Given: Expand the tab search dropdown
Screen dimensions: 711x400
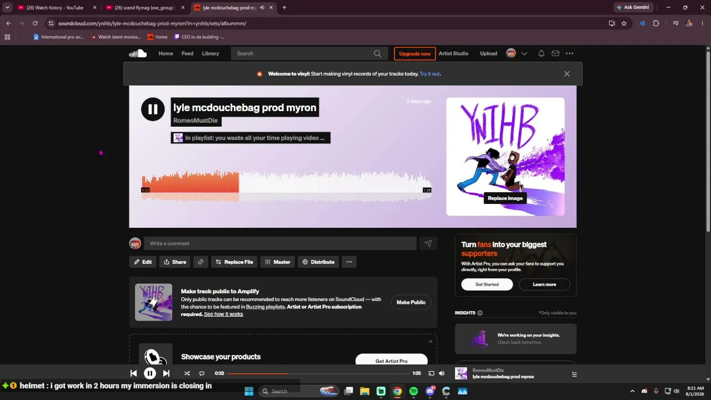Looking at the screenshot, I should pyautogui.click(x=7, y=8).
